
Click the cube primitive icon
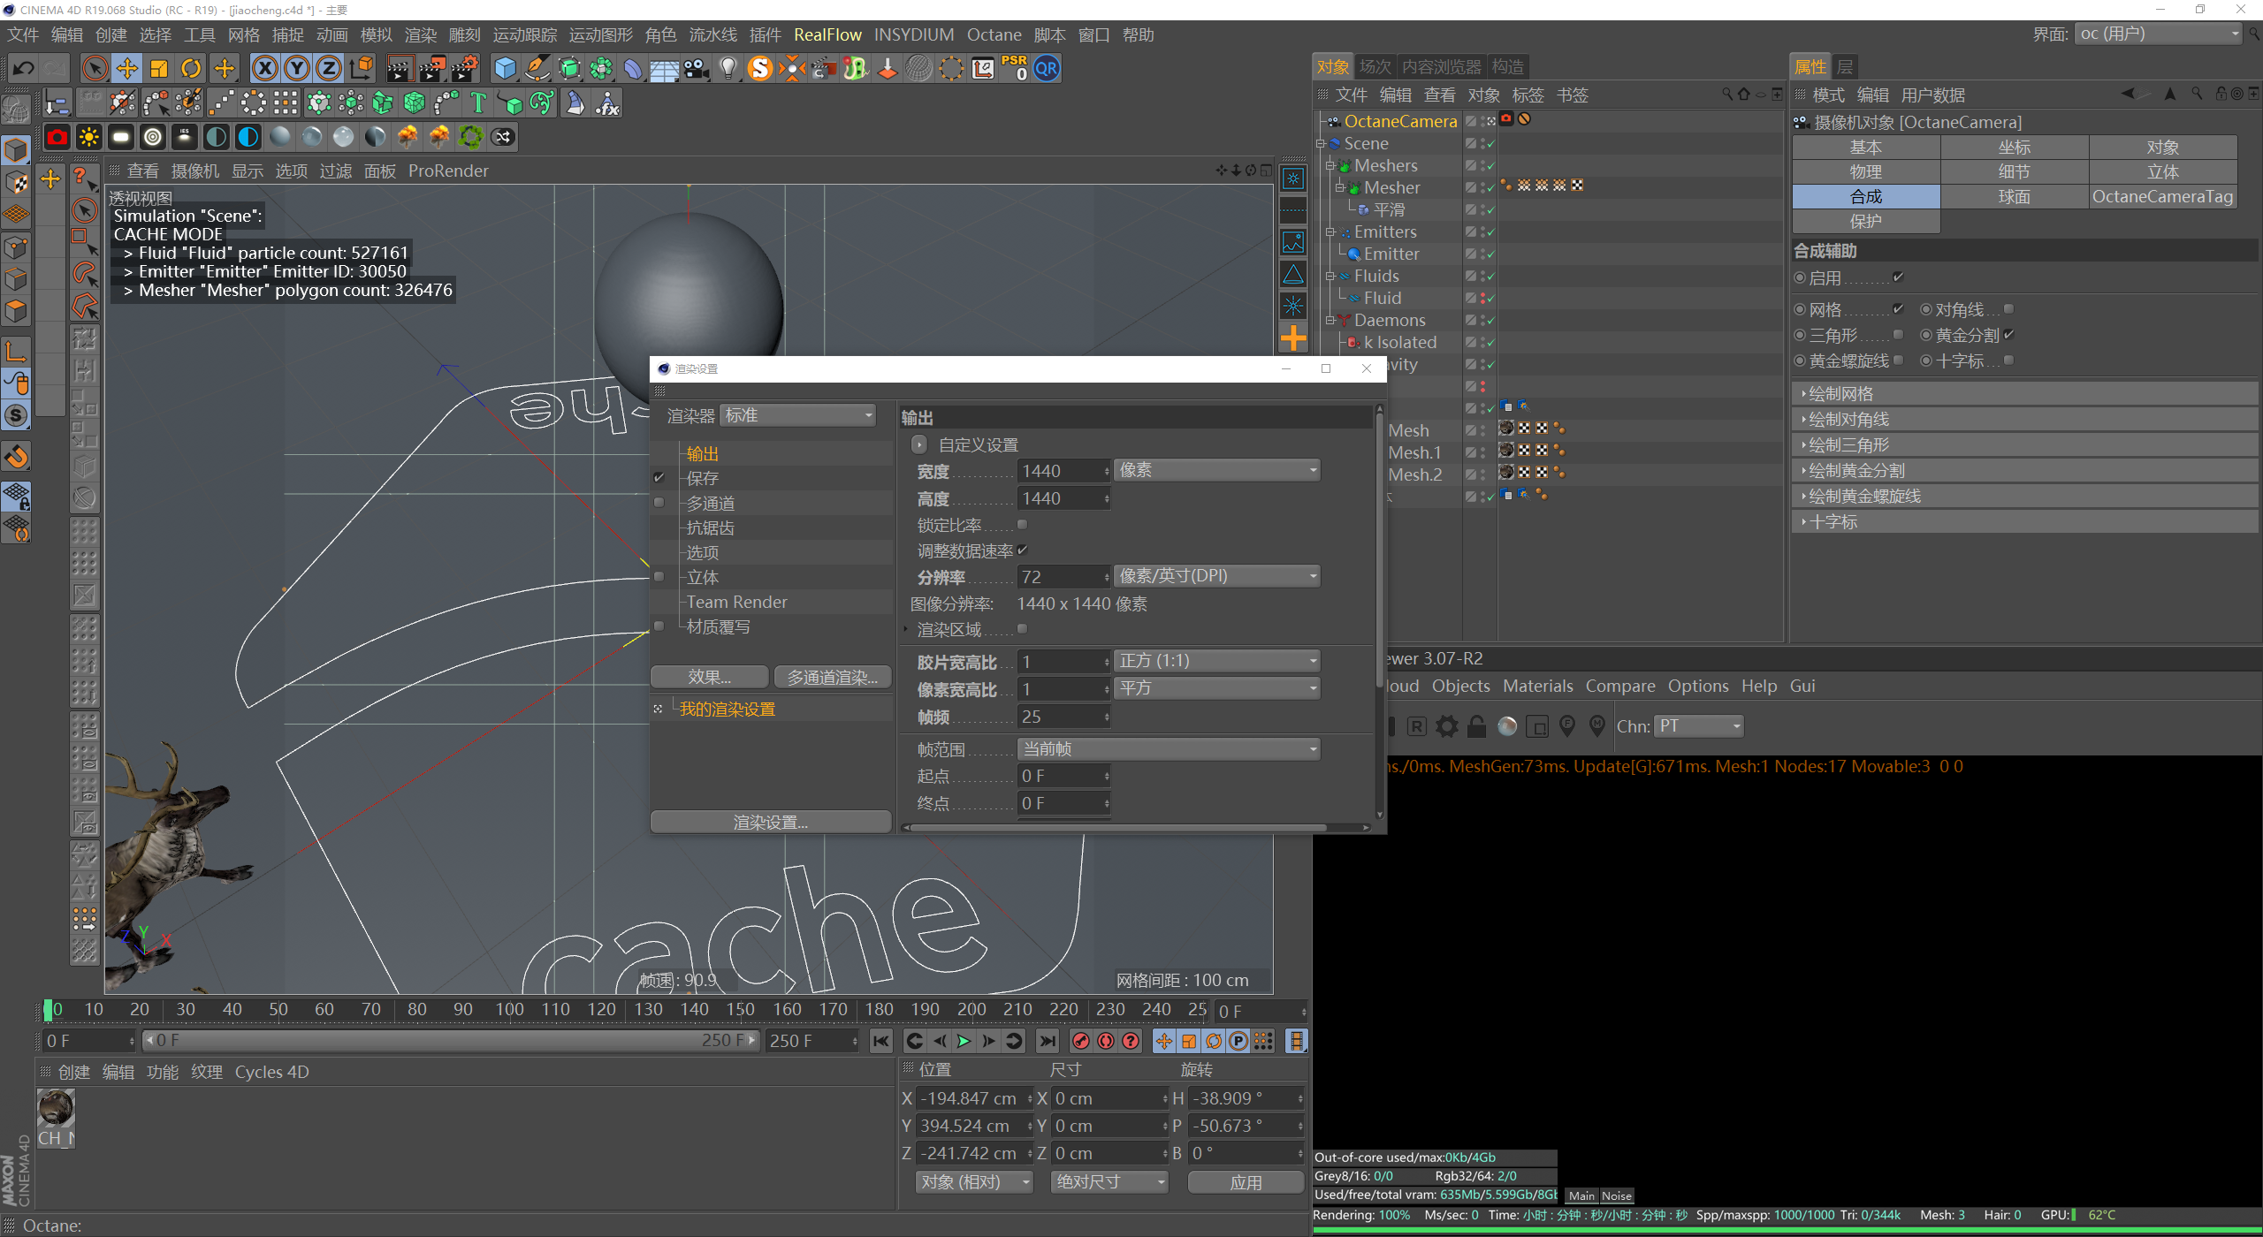point(505,68)
